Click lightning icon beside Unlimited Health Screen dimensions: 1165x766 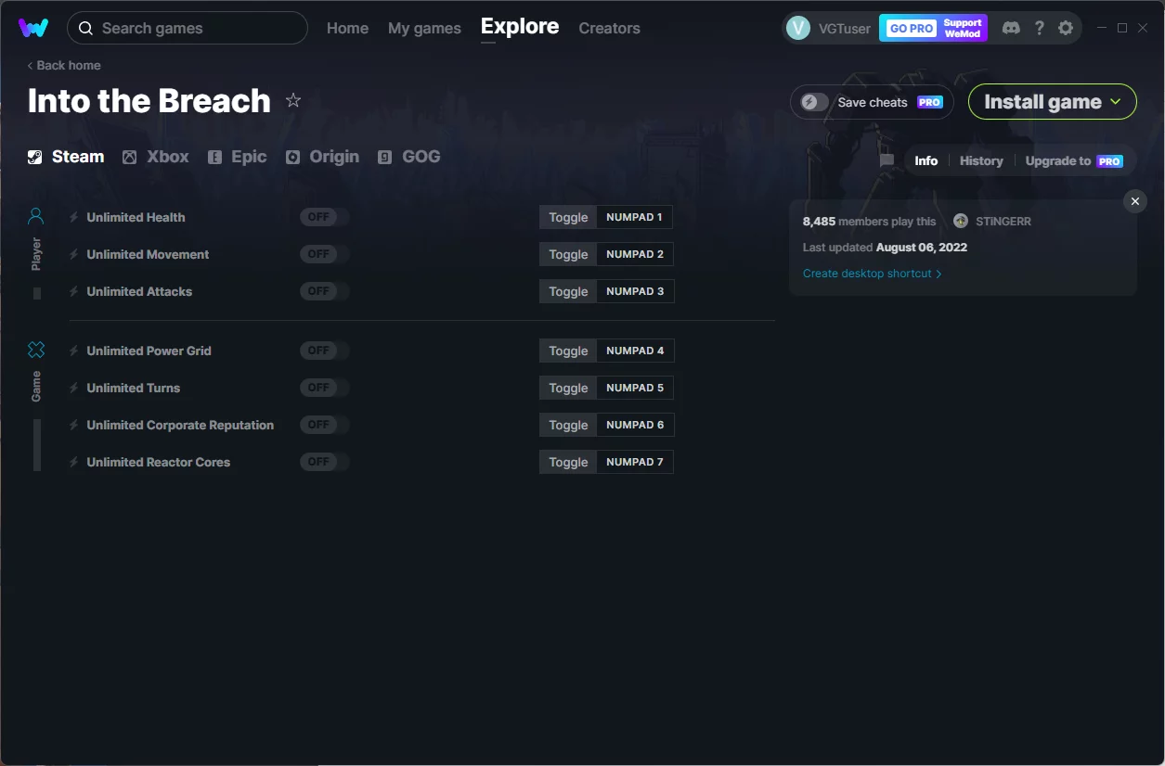point(74,217)
